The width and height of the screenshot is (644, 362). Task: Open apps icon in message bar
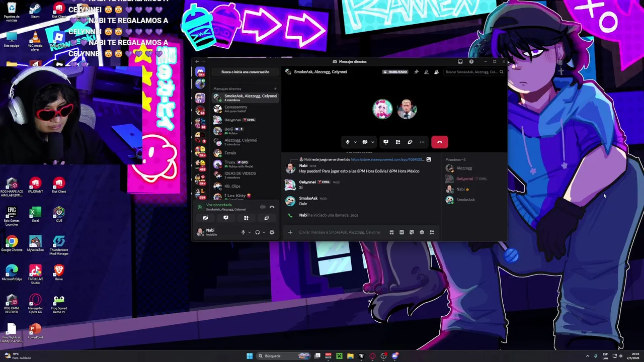point(432,232)
